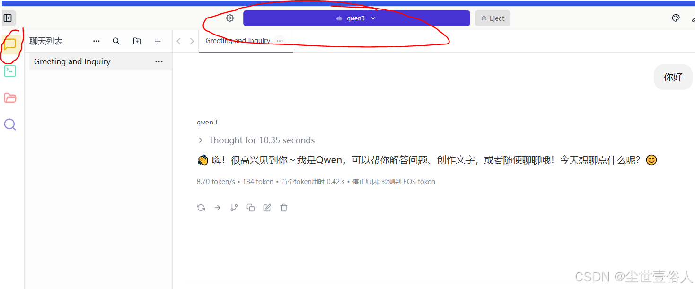
Task: Open options for Greeting and Inquiry chat
Action: tap(159, 61)
